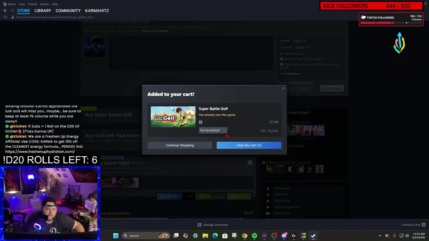
Task: Open the Help menu
Action: 55,4
